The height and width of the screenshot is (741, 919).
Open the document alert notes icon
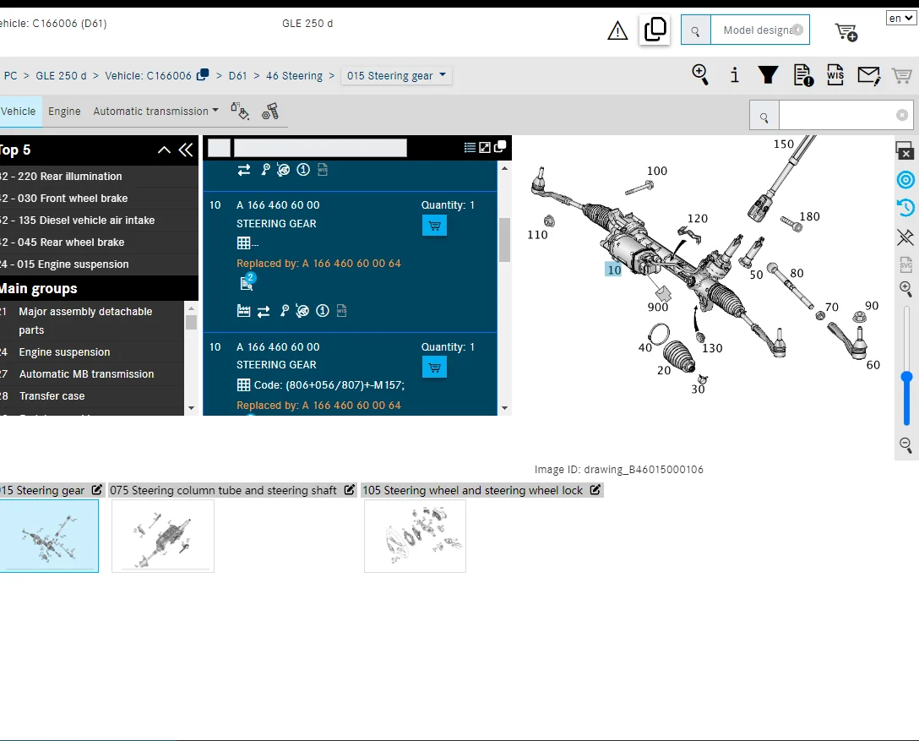point(803,75)
